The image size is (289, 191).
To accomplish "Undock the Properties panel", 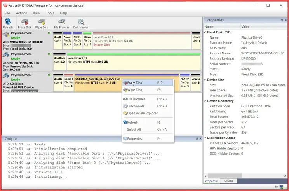I will point(282,20).
